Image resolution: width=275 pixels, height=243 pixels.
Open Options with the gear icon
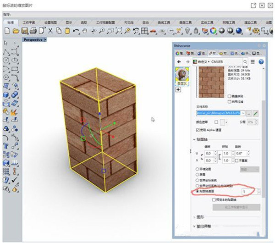click(256, 31)
